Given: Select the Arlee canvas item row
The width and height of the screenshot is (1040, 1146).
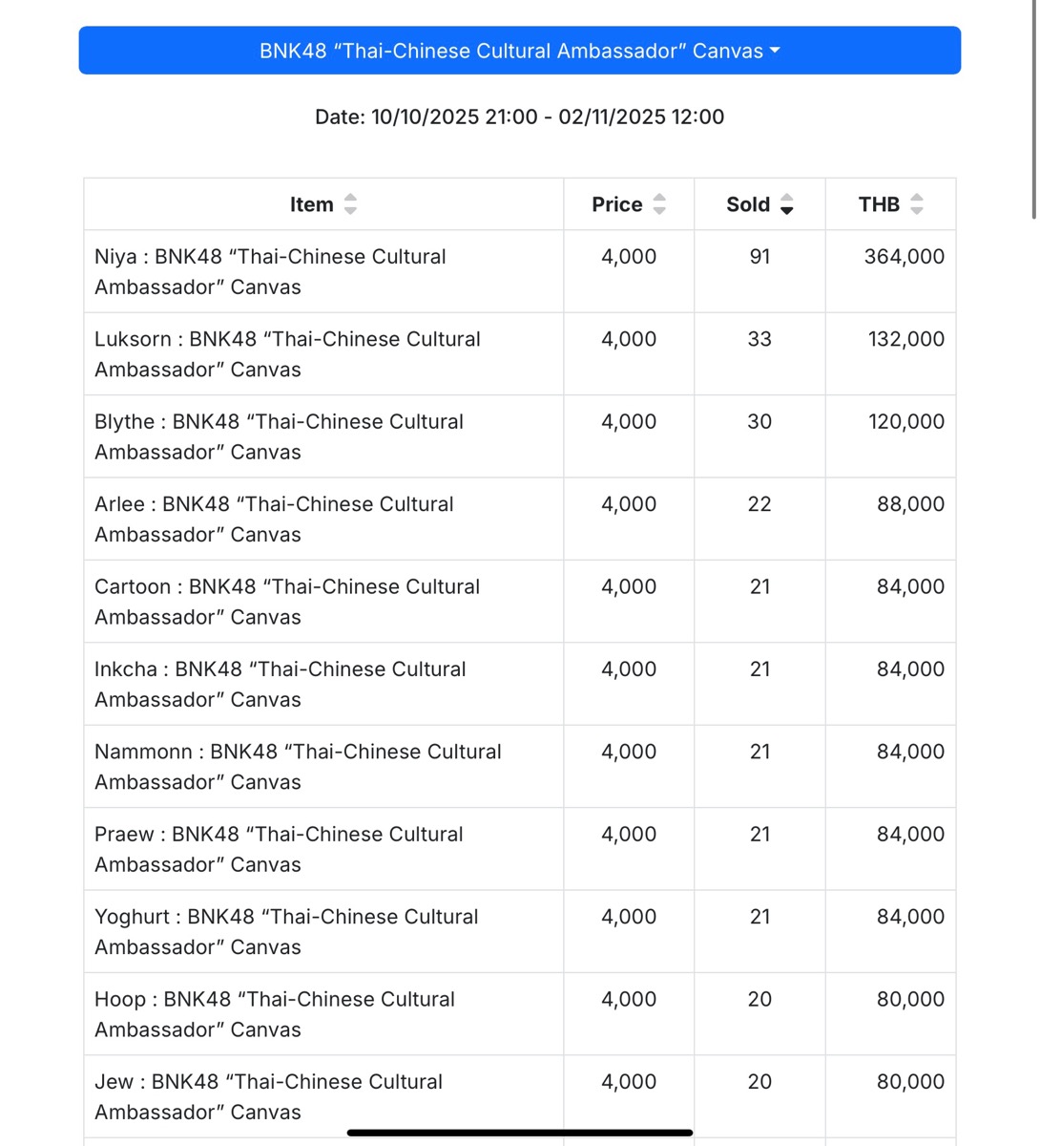Looking at the screenshot, I should pyautogui.click(x=520, y=520).
